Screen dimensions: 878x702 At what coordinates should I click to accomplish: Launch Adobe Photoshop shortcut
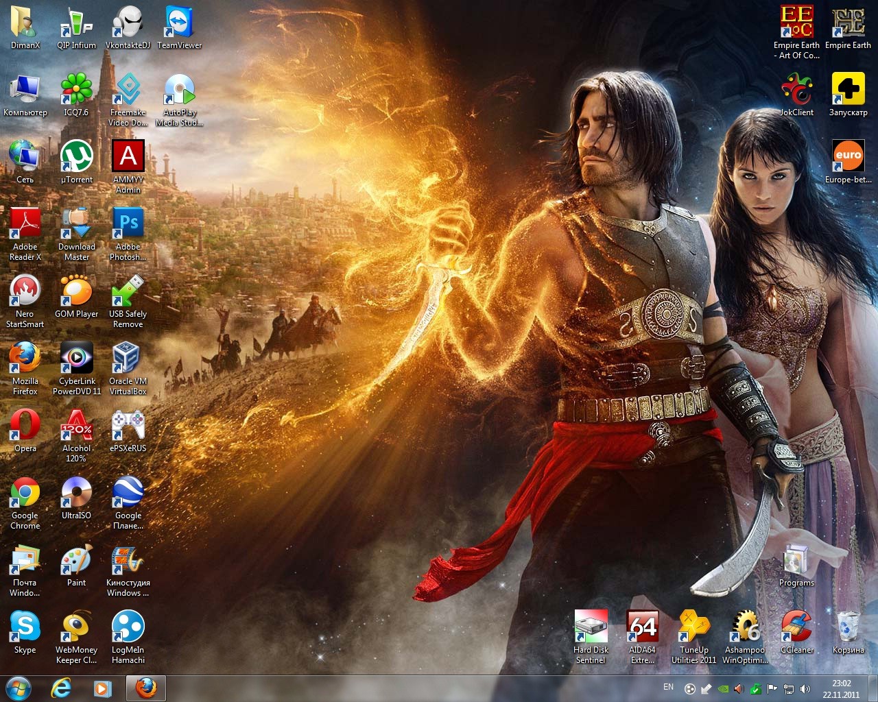click(x=128, y=234)
